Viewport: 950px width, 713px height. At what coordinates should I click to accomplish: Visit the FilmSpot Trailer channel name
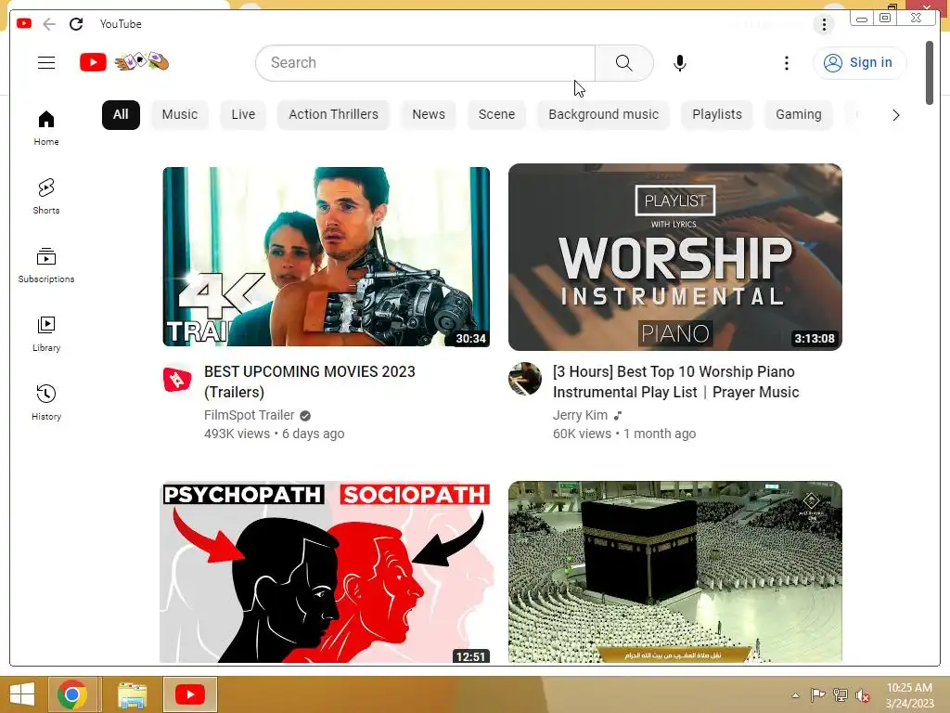click(249, 415)
